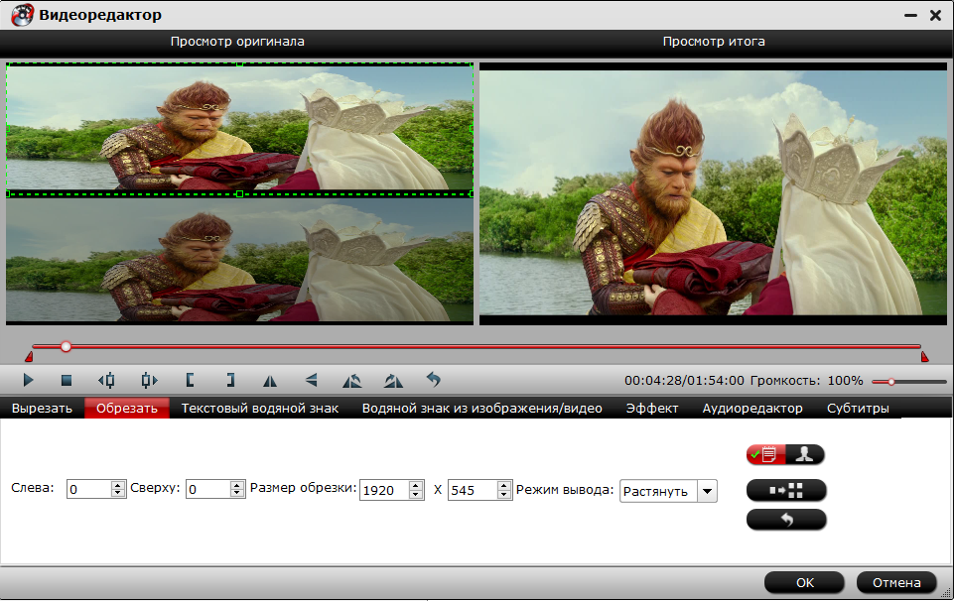The width and height of the screenshot is (954, 601).
Task: Step to previous frame icon
Action: point(106,381)
